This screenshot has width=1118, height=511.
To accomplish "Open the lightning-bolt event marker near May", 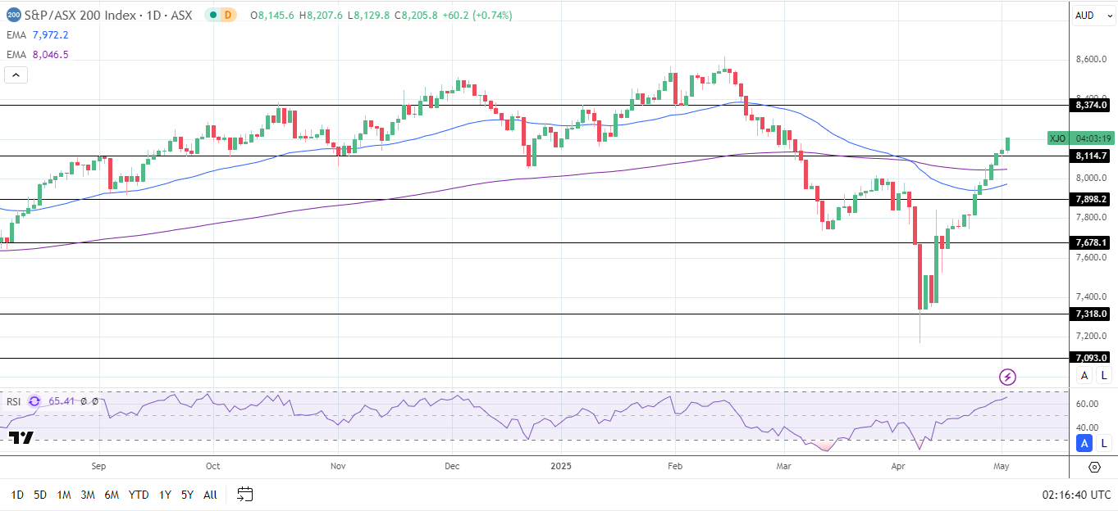I will point(1007,377).
